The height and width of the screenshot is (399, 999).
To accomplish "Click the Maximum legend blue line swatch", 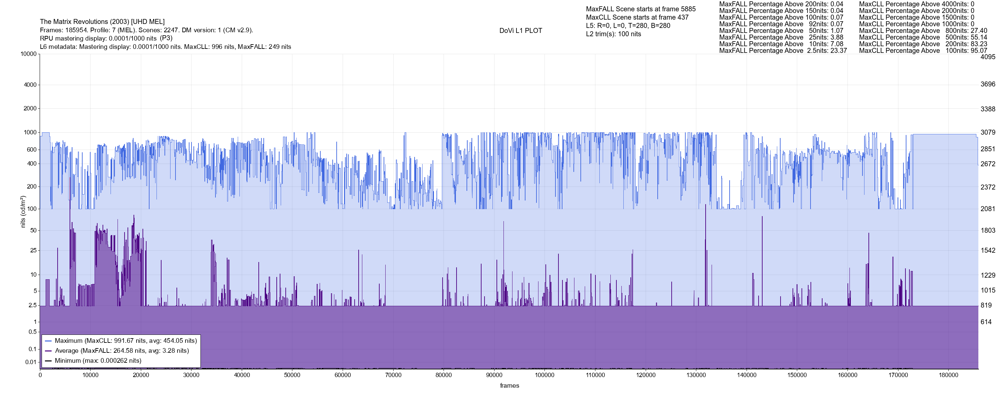I will point(49,341).
